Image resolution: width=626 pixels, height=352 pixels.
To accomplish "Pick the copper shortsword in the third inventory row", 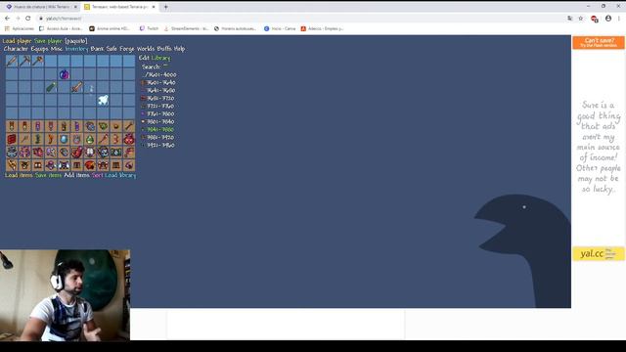I will [77, 87].
